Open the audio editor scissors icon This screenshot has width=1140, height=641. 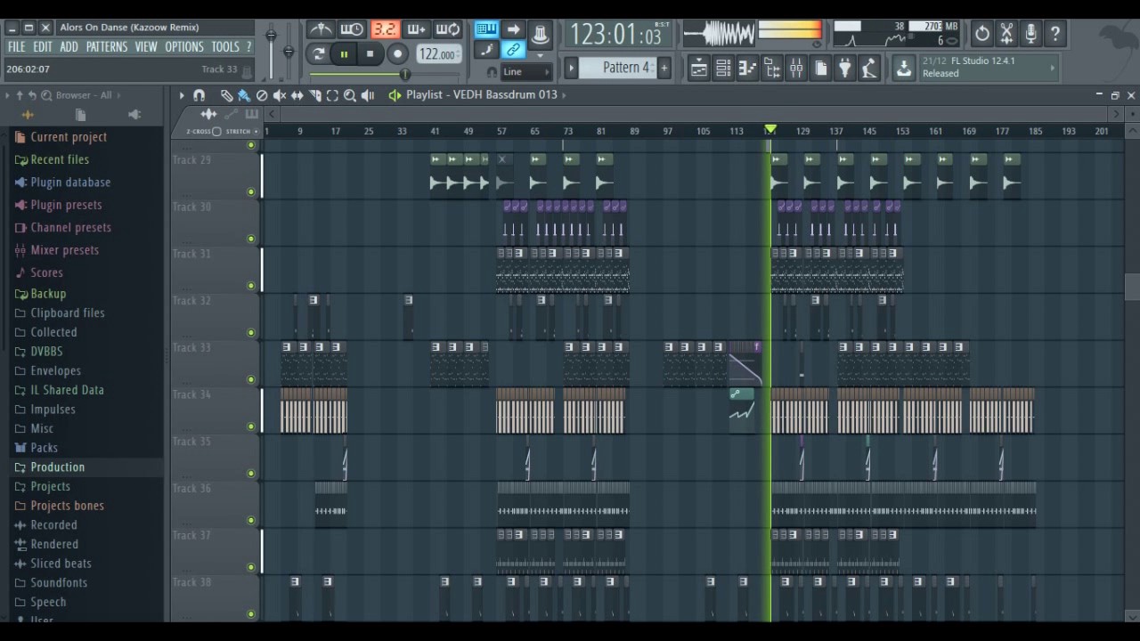tap(1006, 34)
